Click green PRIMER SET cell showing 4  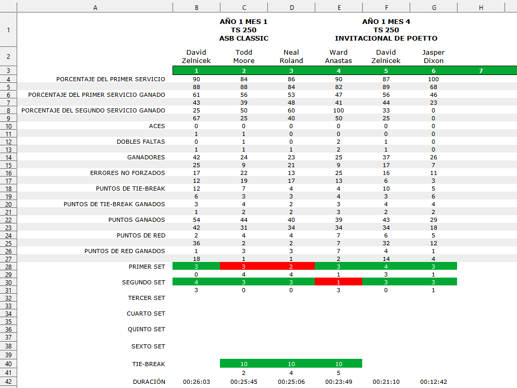point(386,266)
